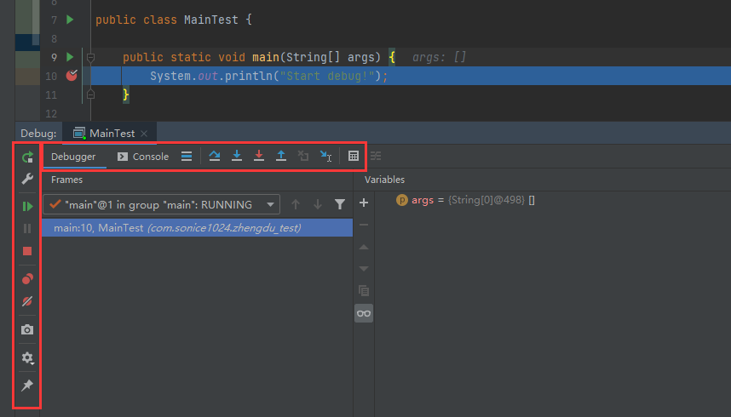
Task: Take a thread dump with camera icon
Action: tap(27, 329)
